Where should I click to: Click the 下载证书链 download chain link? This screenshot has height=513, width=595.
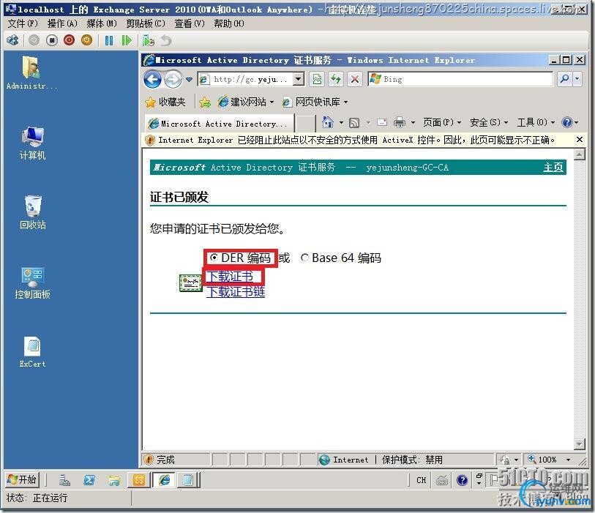236,292
